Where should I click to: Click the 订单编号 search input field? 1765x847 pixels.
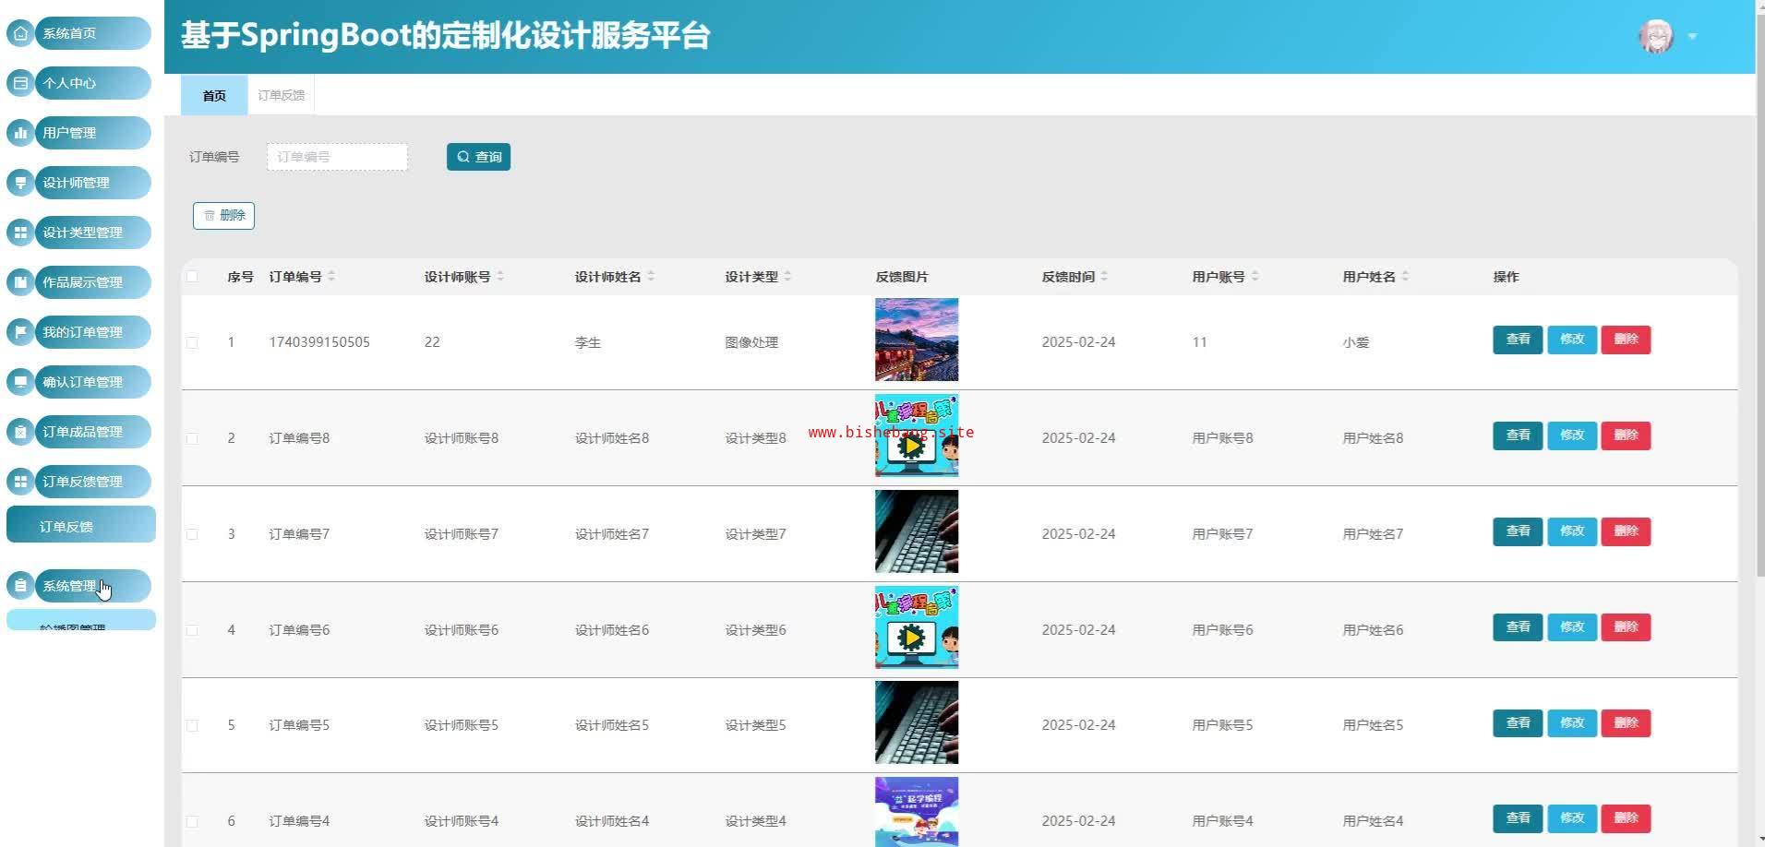(x=337, y=157)
